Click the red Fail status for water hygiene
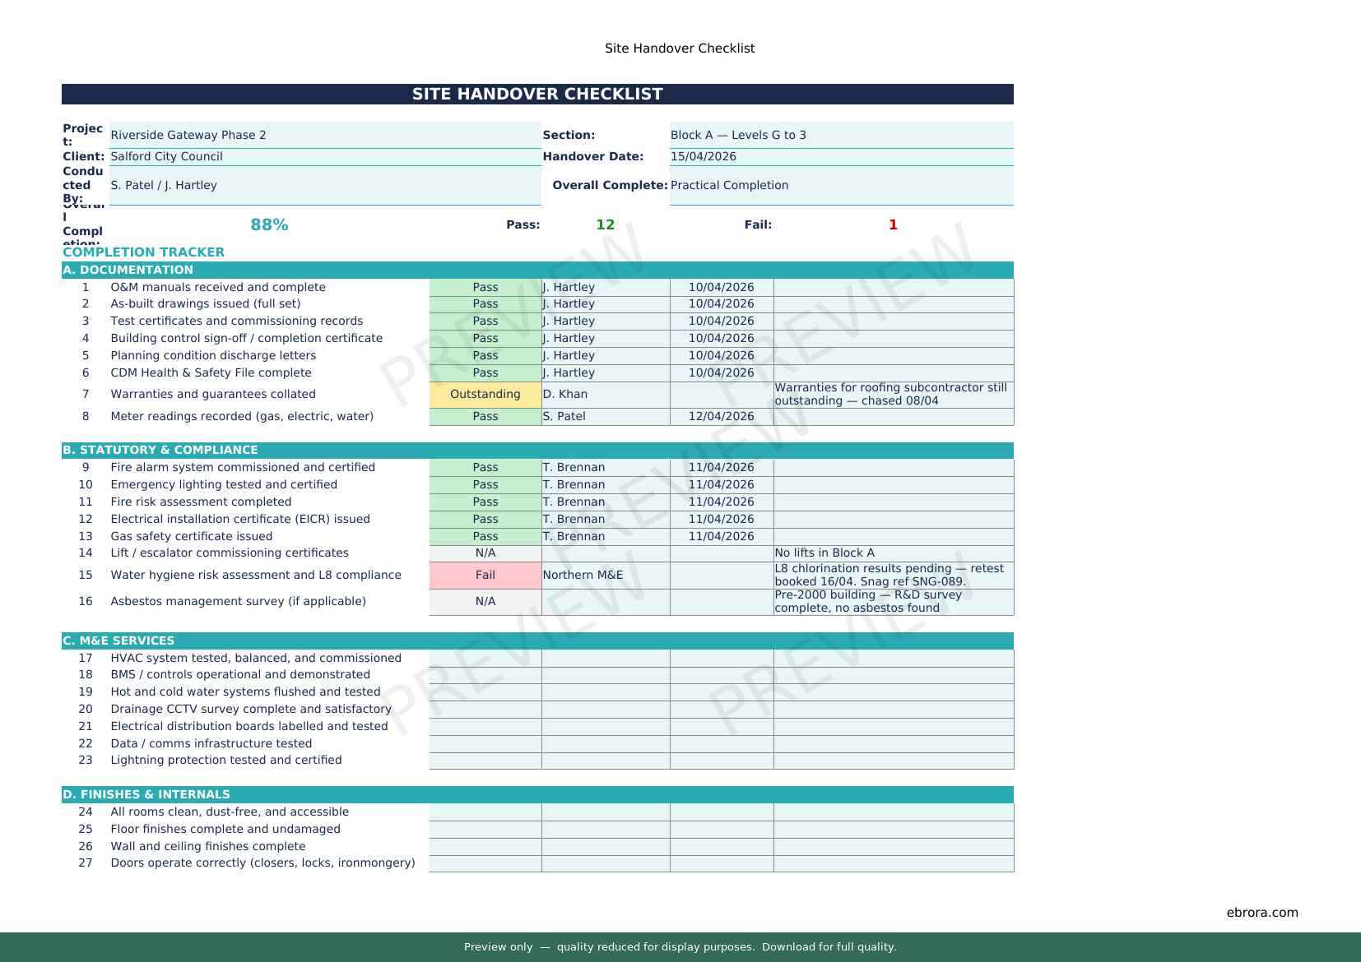The image size is (1361, 962). (x=485, y=576)
